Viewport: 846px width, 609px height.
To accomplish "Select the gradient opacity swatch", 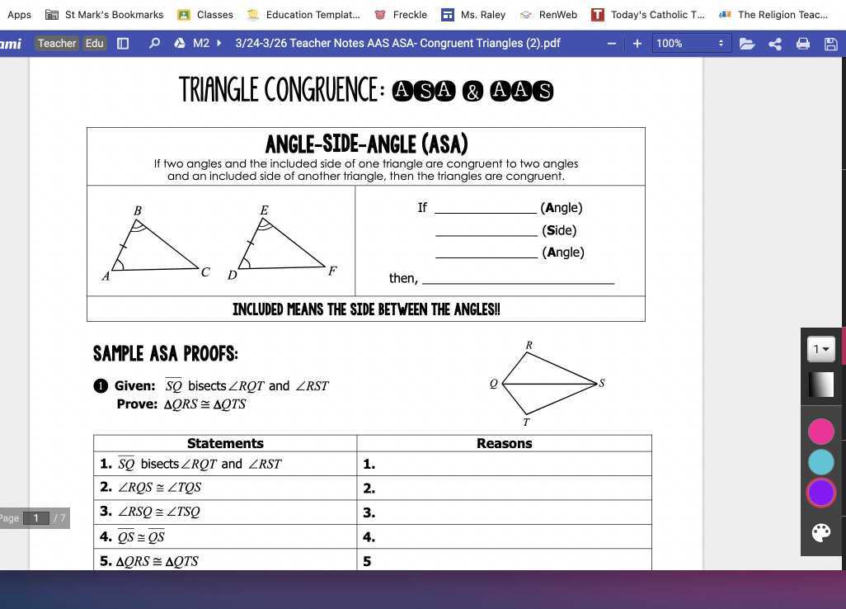I will (820, 384).
